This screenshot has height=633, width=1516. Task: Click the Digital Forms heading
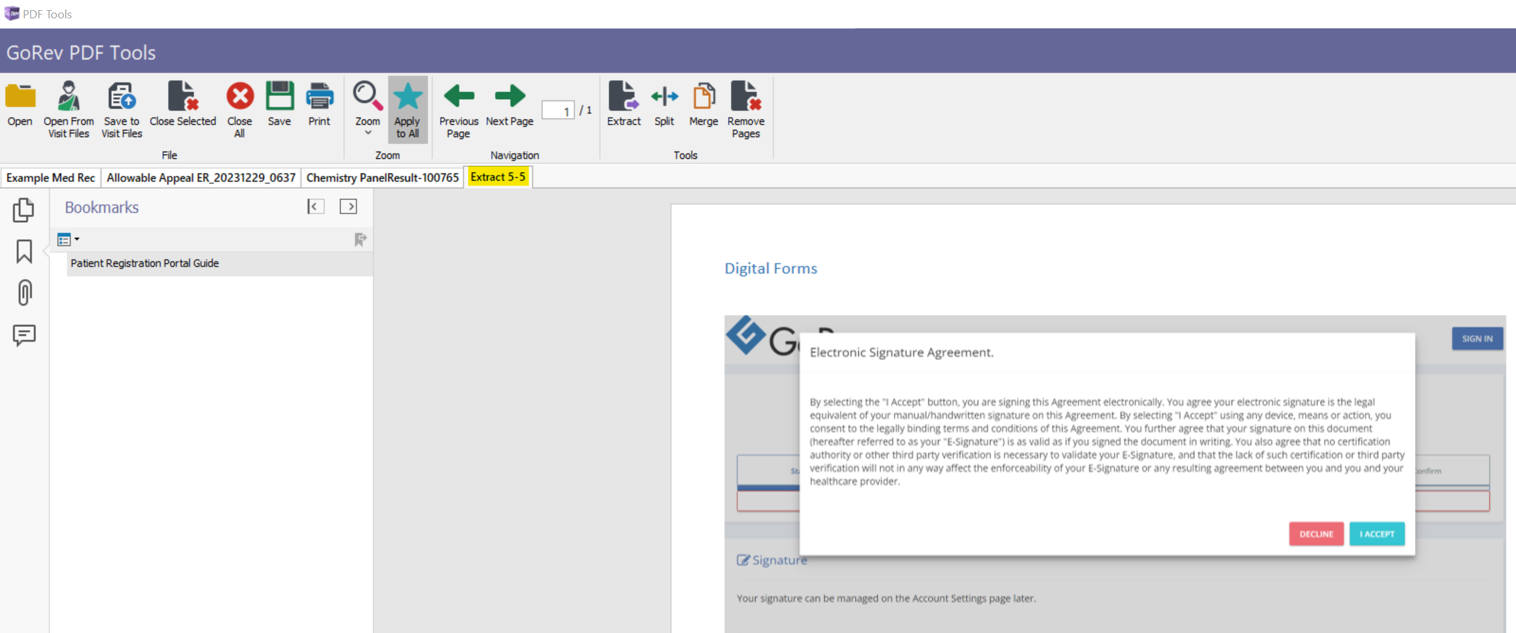[771, 268]
